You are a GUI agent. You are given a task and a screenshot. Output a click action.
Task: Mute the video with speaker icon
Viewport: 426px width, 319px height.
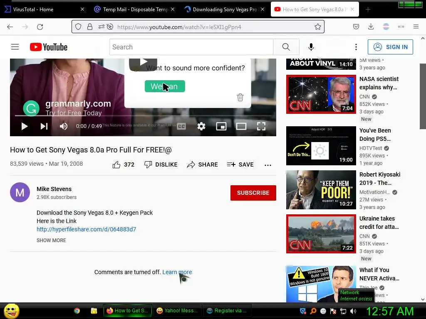pos(64,126)
